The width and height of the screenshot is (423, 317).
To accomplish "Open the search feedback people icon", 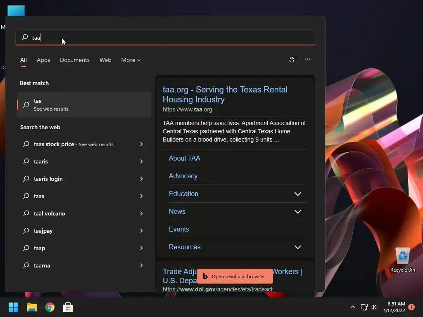I will [293, 59].
